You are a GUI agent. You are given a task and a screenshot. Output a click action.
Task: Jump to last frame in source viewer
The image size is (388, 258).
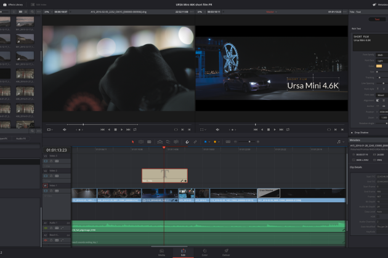(128, 130)
